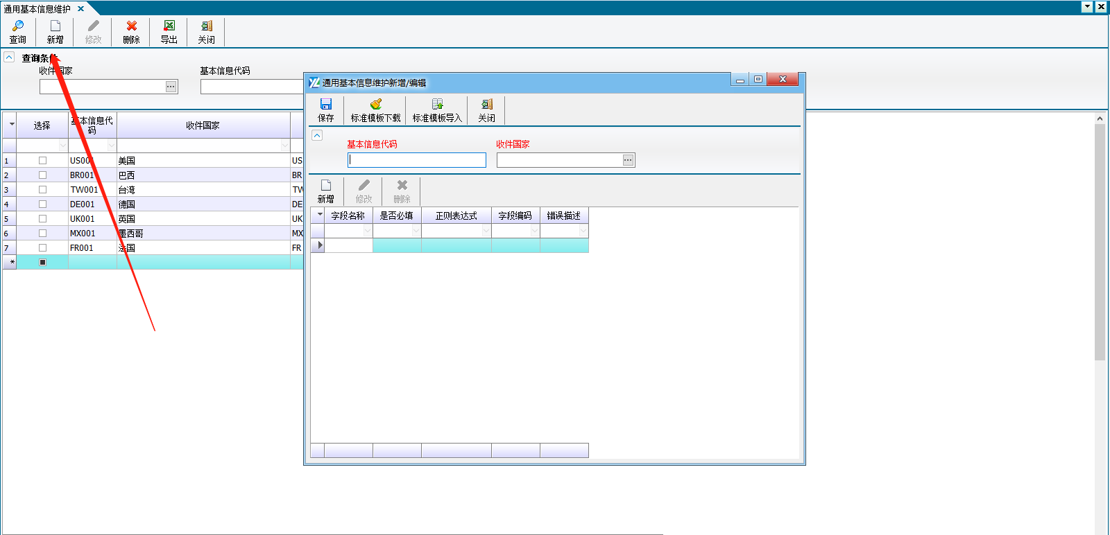Click the 标准模板下载 template download icon
This screenshot has width=1110, height=535.
click(x=376, y=104)
